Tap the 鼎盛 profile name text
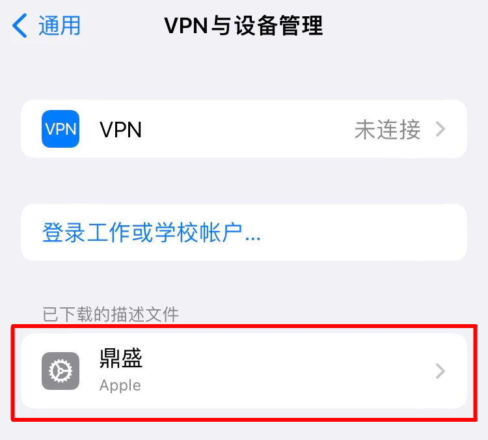488x440 pixels. click(121, 358)
